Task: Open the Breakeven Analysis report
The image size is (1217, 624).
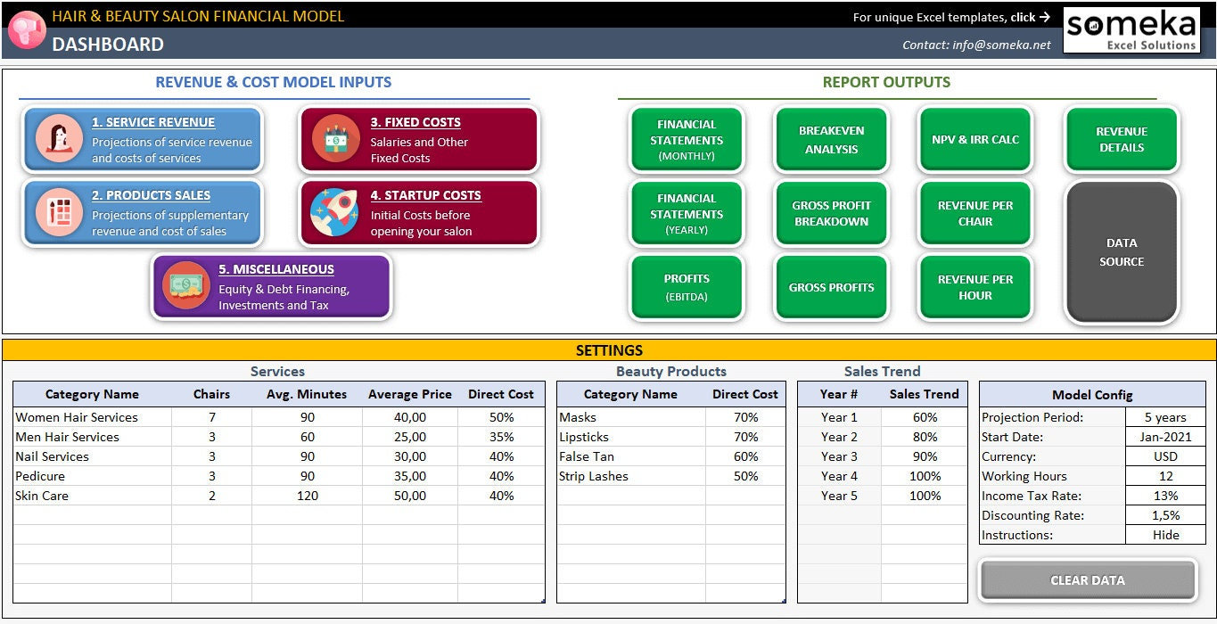Action: pos(830,139)
